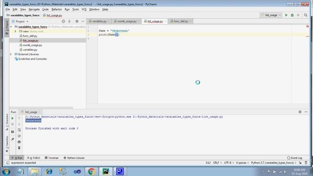Clear Run console with trash icon
This screenshot has height=176, width=313.
pyautogui.click(x=19, y=148)
